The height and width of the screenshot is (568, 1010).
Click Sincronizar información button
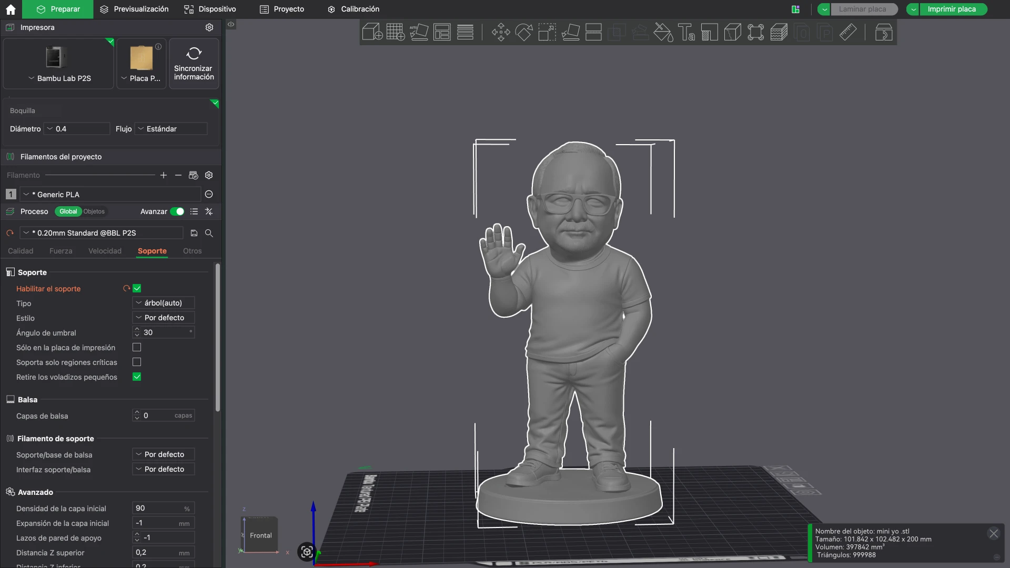[194, 63]
